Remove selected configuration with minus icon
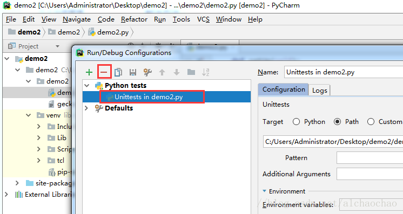 pyautogui.click(x=104, y=72)
